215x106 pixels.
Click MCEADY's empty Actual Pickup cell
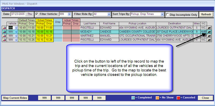pyautogui.click(x=67, y=32)
